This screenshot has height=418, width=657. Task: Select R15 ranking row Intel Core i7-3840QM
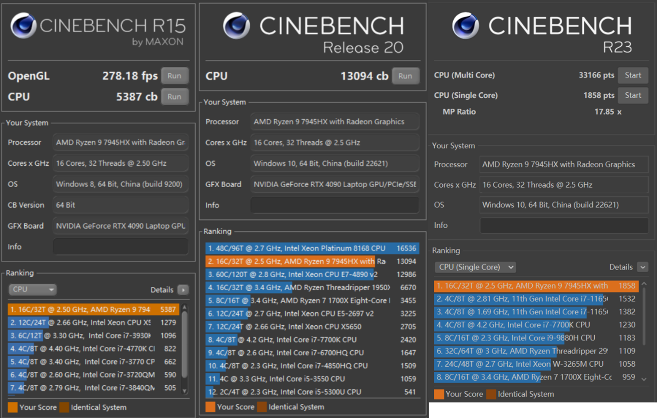click(x=94, y=387)
